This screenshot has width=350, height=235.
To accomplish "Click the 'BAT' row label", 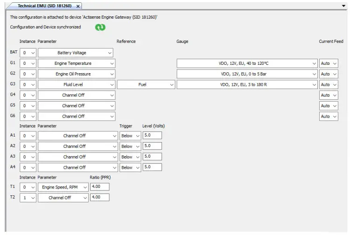I will coord(14,52).
